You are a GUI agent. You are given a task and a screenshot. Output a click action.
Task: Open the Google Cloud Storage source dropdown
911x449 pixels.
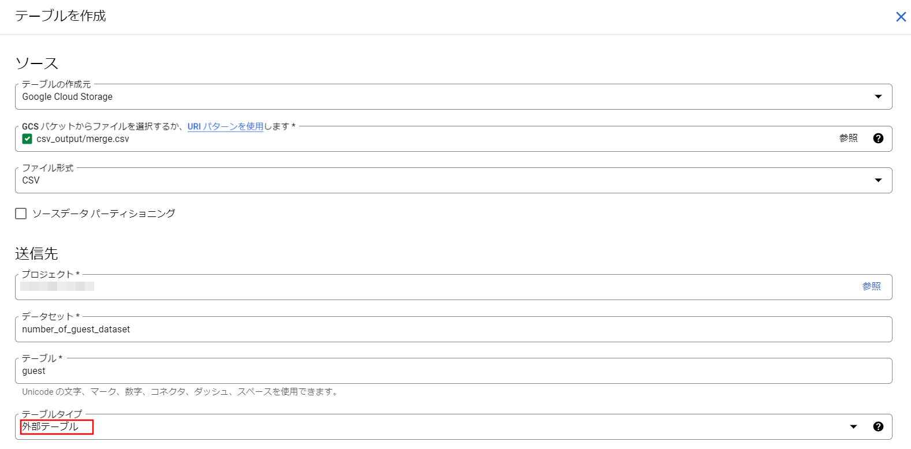pos(878,96)
